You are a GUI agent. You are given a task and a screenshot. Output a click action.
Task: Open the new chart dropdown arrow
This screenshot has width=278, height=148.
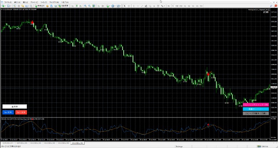pyautogui.click(x=6, y=6)
